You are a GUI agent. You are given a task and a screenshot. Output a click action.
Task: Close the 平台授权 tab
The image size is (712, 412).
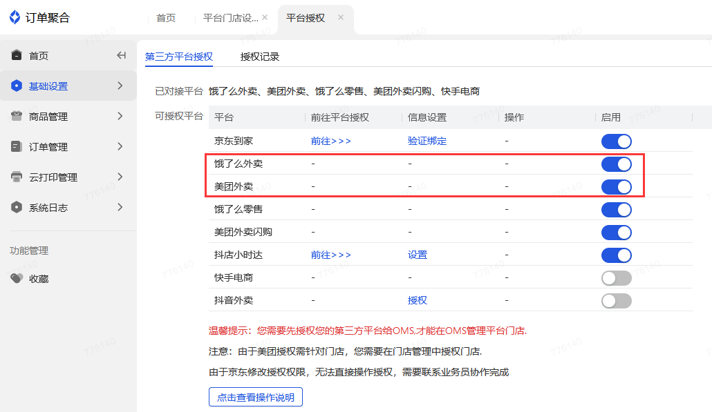(x=341, y=17)
